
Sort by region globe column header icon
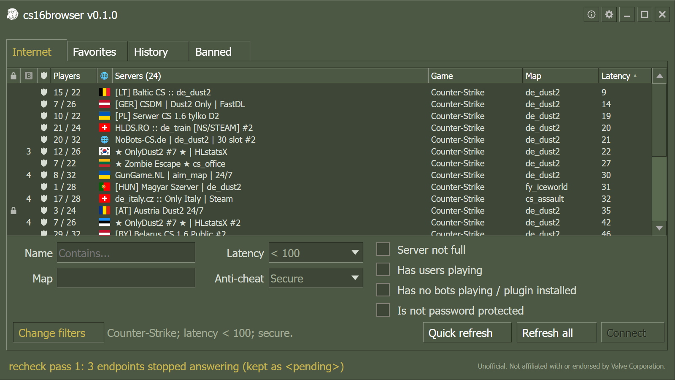(x=105, y=76)
